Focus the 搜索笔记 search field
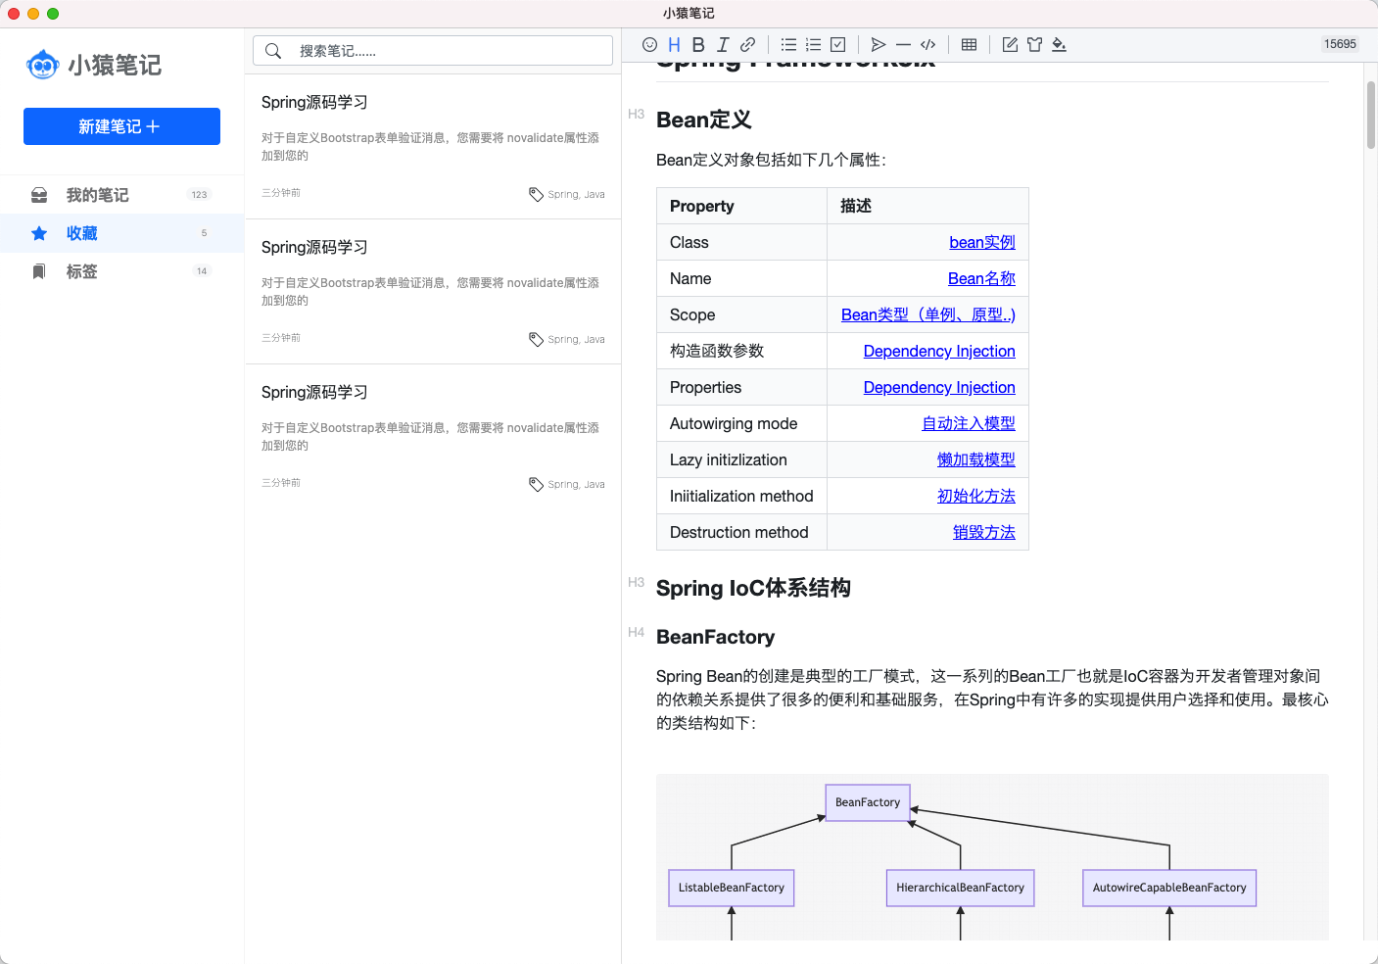Viewport: 1378px width, 964px height. 433,51
